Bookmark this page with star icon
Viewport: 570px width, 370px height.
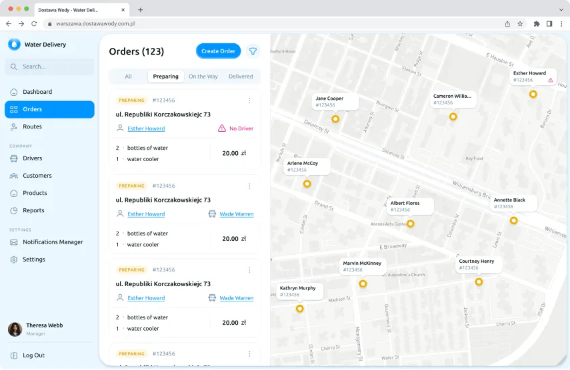(520, 23)
